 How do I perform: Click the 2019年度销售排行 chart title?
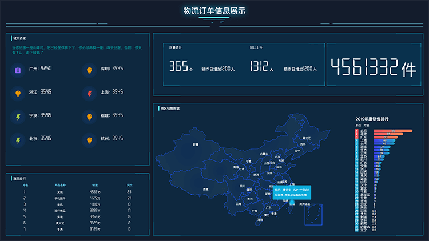point(372,119)
